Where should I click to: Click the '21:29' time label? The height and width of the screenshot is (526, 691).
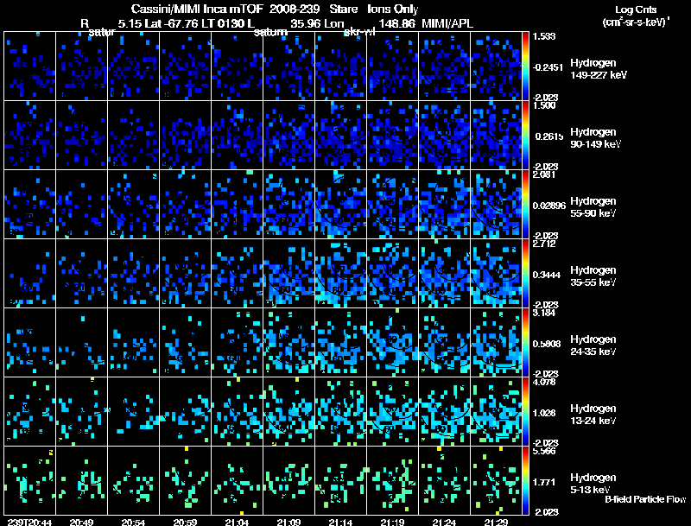coord(496,523)
